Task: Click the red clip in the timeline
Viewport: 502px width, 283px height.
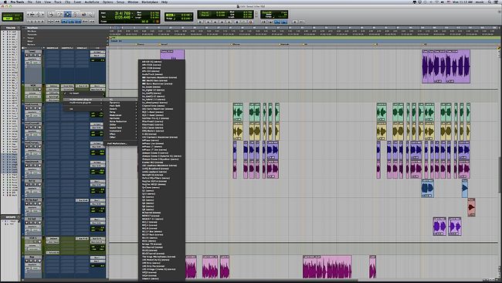Action: point(471,207)
